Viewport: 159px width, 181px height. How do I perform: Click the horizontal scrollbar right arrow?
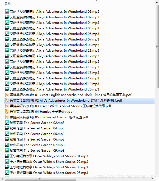click(x=152, y=179)
